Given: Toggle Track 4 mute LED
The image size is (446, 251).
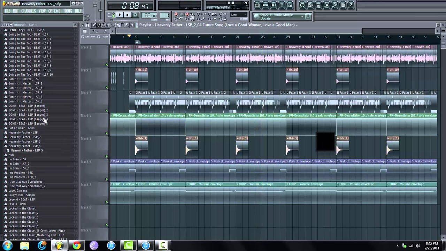Looking at the screenshot, I should tap(107, 133).
